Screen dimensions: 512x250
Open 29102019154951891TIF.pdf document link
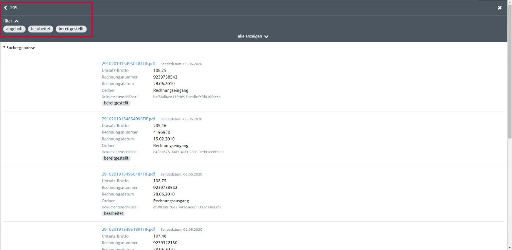click(x=128, y=229)
